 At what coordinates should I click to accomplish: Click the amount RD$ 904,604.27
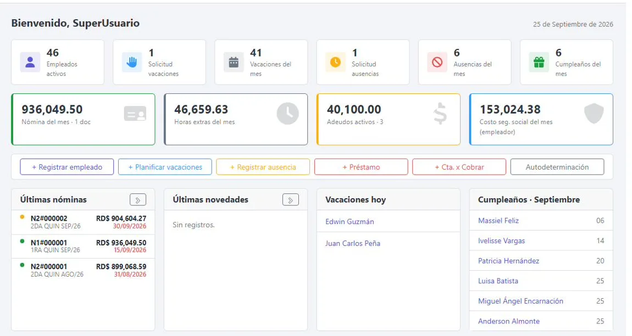(x=121, y=219)
